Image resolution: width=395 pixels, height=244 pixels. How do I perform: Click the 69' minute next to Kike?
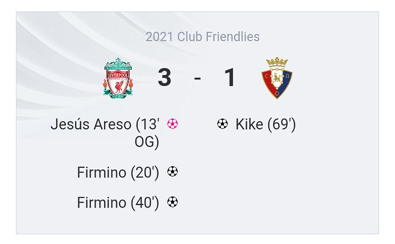coord(282,124)
